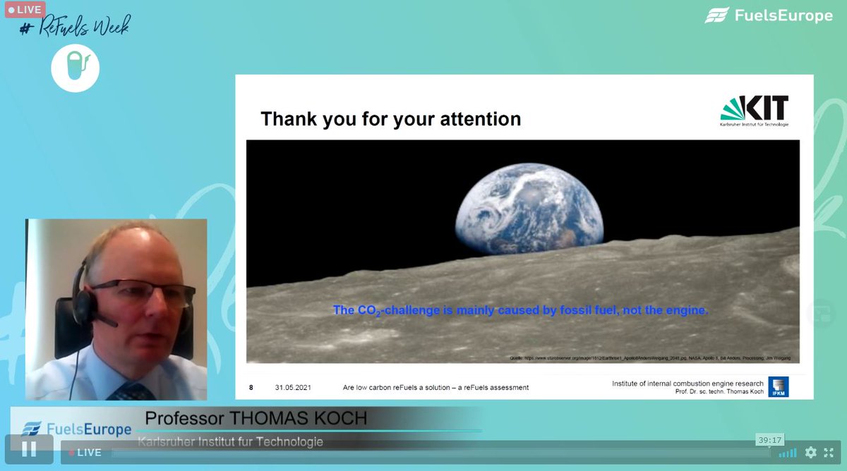Click the 'Thank you for your attention' heading
Image resolution: width=847 pixels, height=471 pixels.
click(x=390, y=118)
